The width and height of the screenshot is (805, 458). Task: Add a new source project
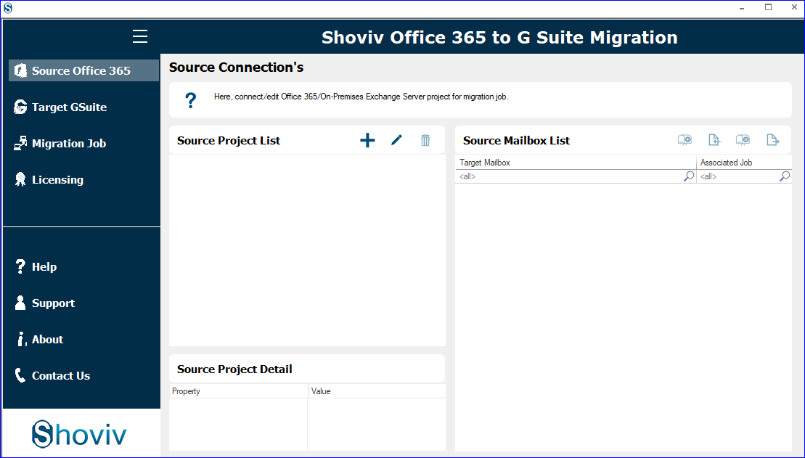pos(367,140)
